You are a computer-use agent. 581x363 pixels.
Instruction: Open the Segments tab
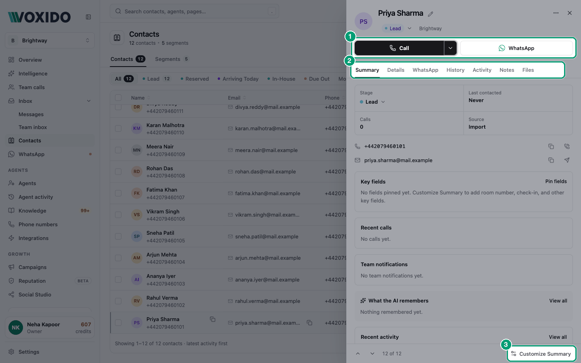[172, 59]
